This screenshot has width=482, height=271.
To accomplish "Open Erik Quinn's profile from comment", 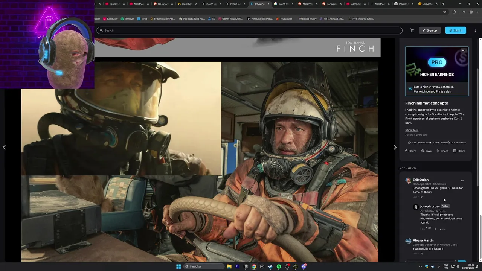I will pyautogui.click(x=421, y=180).
